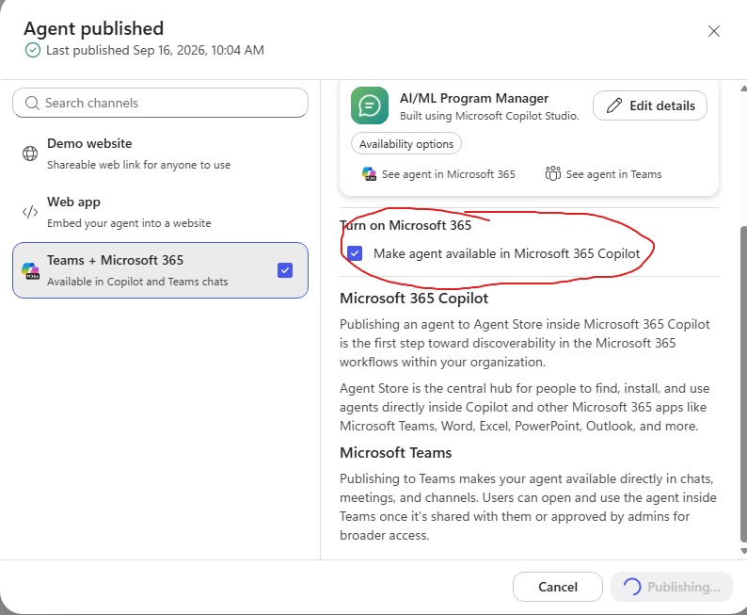Click the Publishing... button
This screenshot has width=747, height=615.
click(671, 587)
